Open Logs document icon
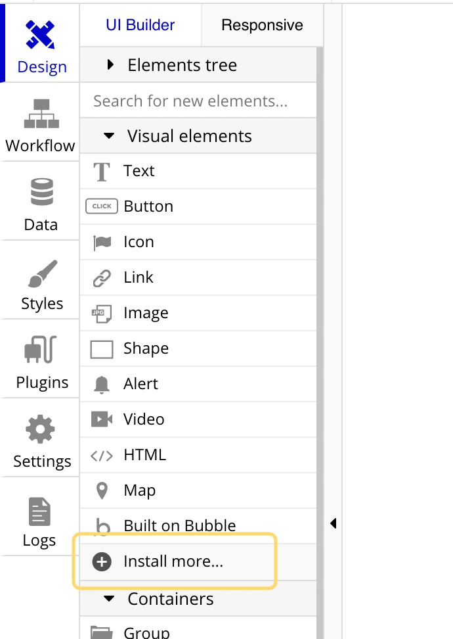The image size is (453, 639). (39, 511)
